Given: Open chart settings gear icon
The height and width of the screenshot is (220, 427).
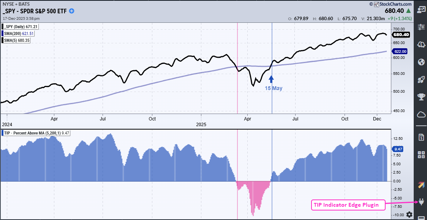Looking at the screenshot, I should tap(409, 214).
